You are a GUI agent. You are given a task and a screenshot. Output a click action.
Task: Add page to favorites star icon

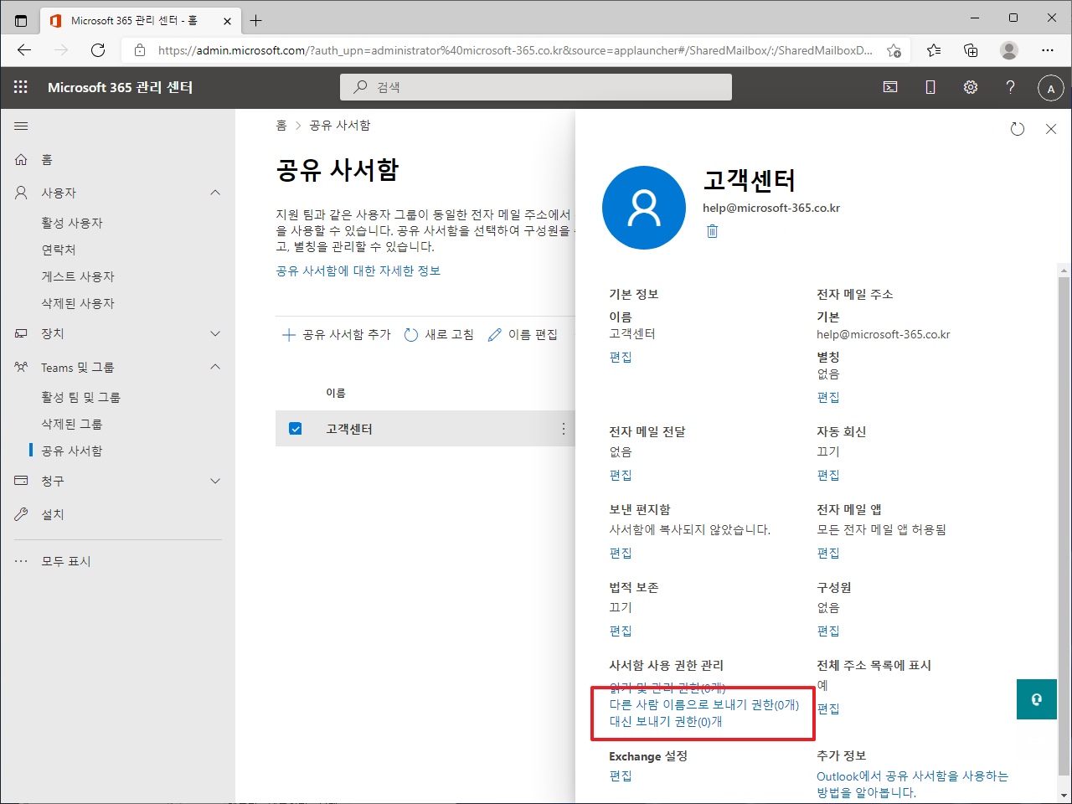click(x=894, y=50)
